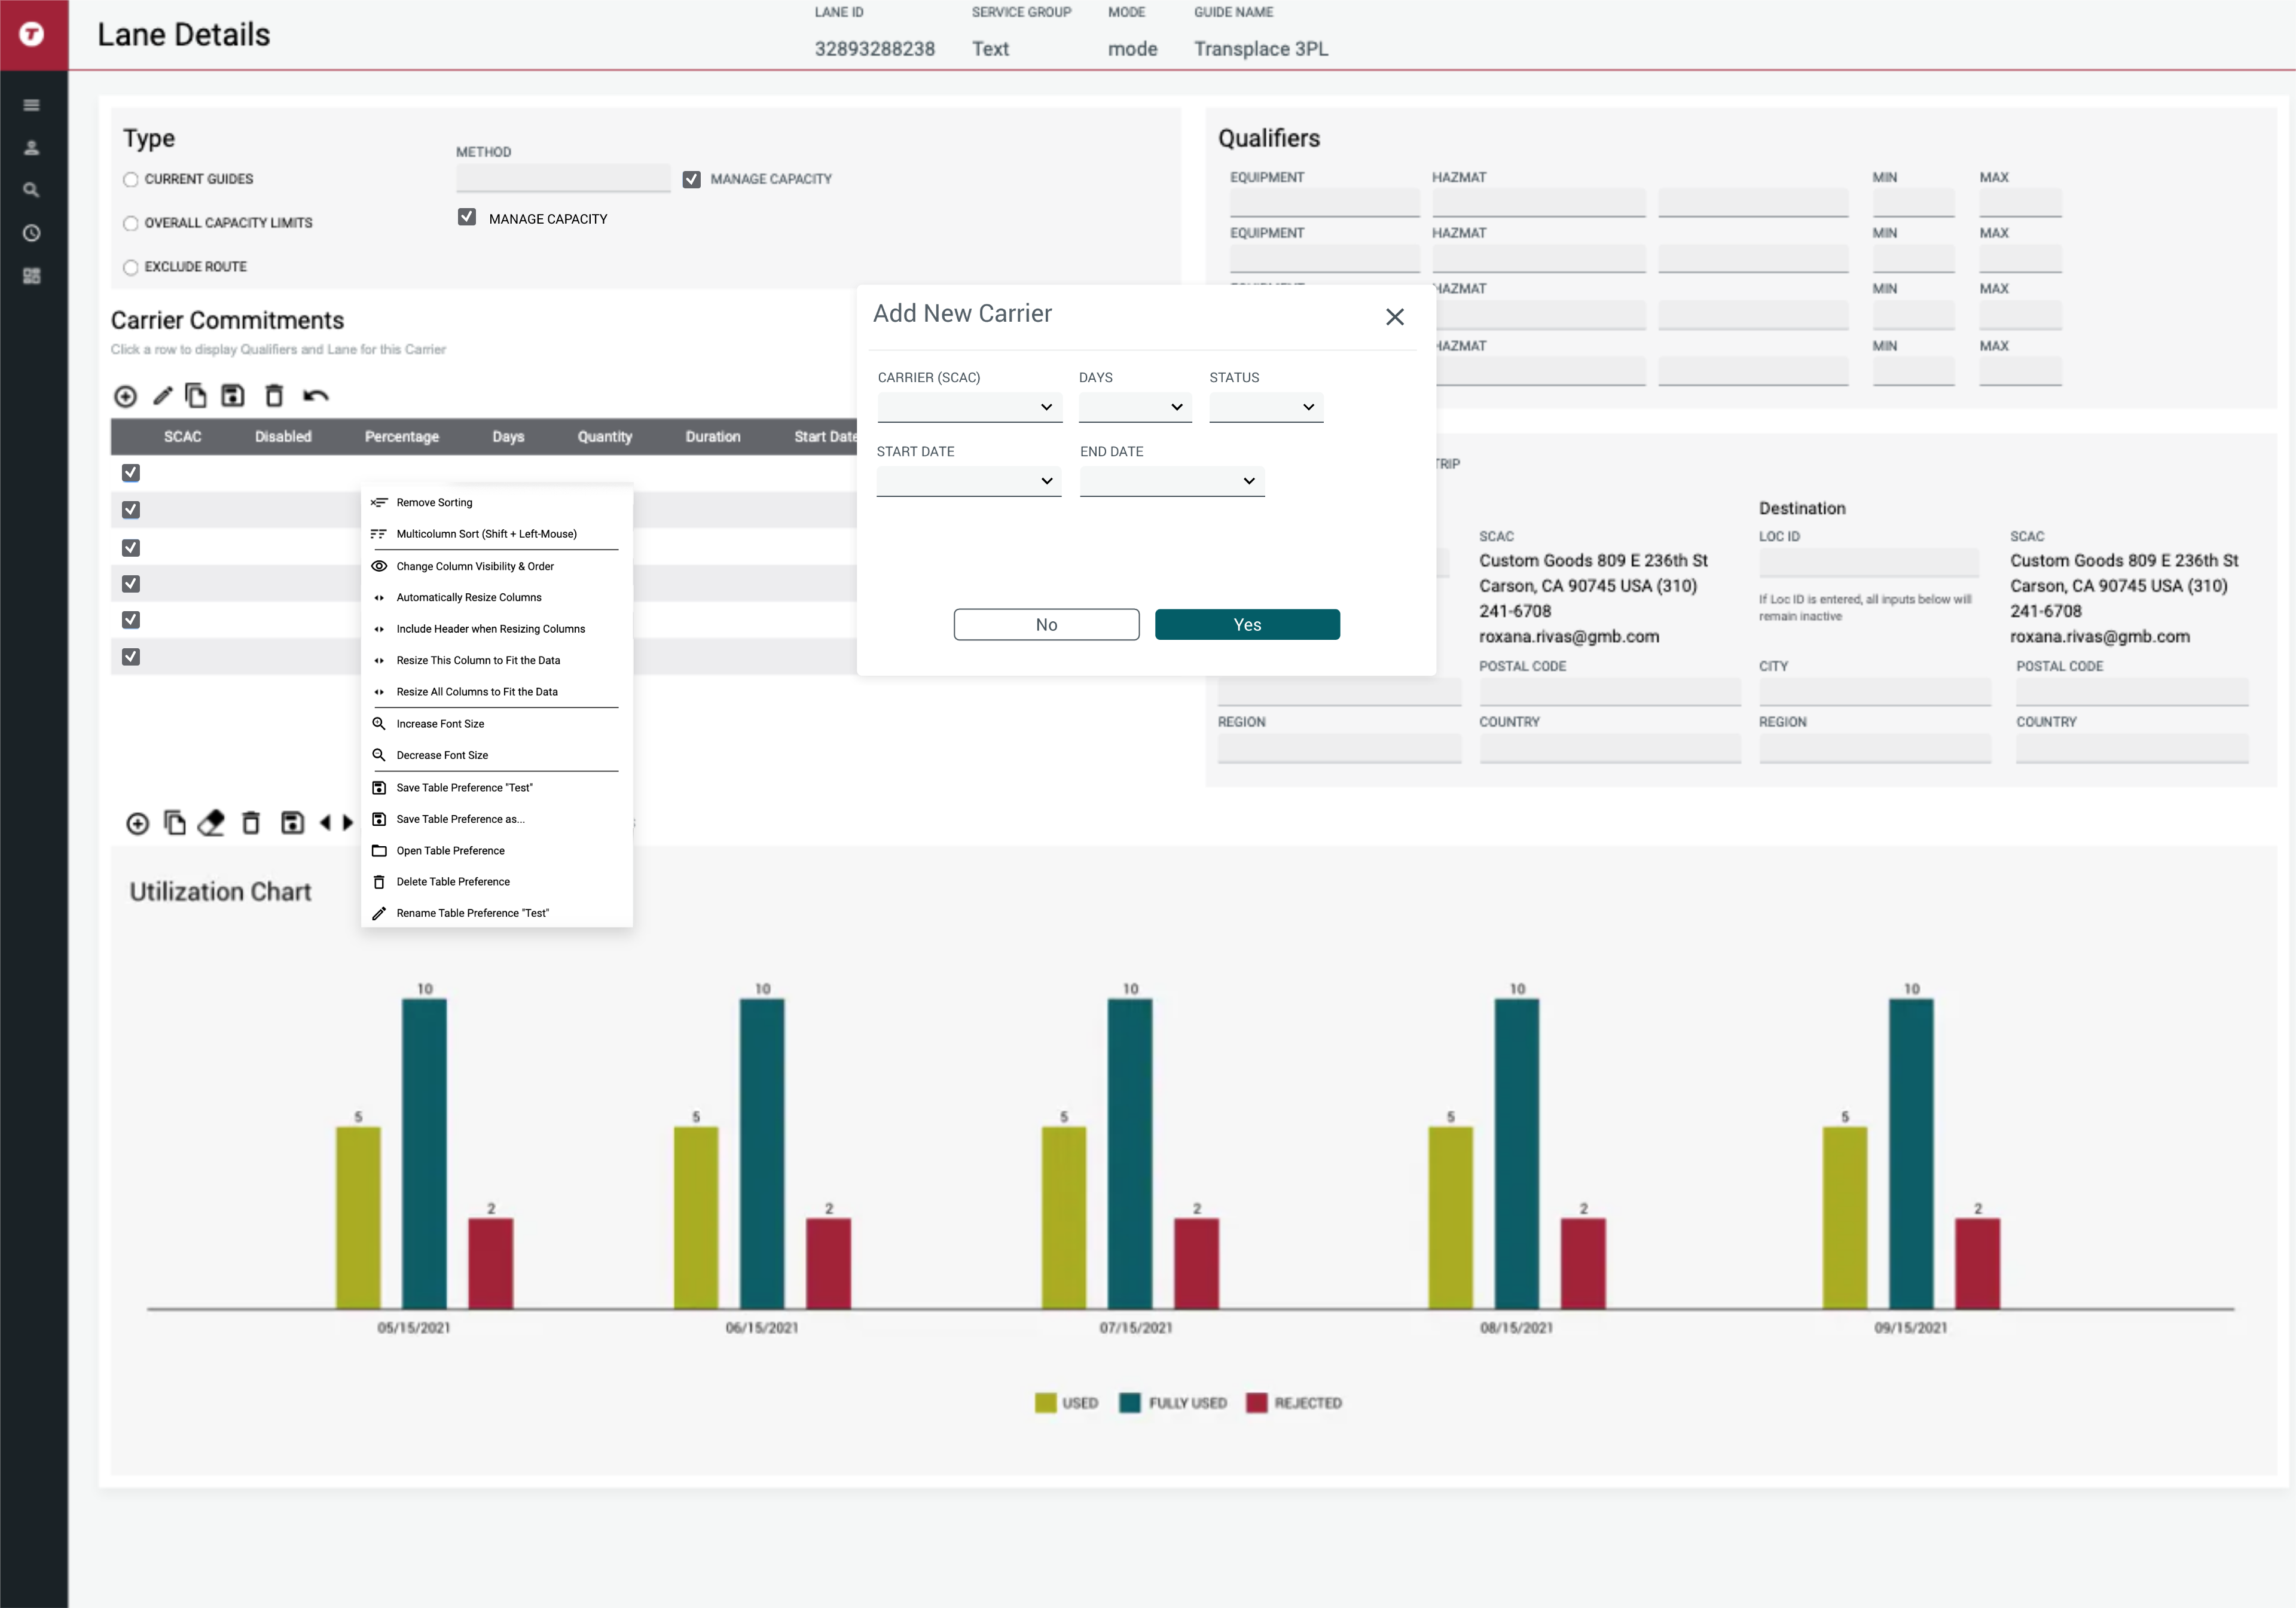Open the user profile sidebar icon

[x=32, y=148]
